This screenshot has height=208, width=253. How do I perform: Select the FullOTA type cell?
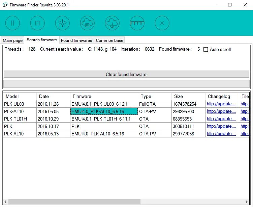point(155,104)
